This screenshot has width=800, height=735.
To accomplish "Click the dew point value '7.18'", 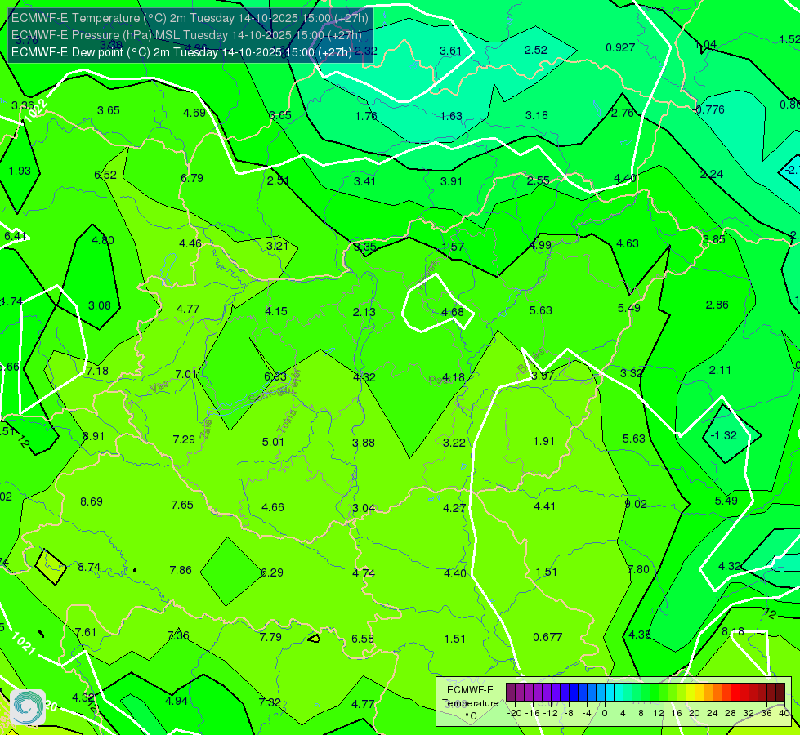I will point(97,371).
